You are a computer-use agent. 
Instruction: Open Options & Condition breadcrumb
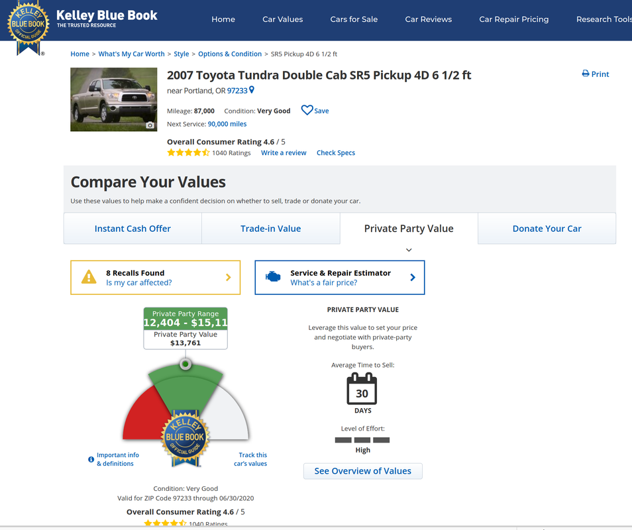pos(230,54)
